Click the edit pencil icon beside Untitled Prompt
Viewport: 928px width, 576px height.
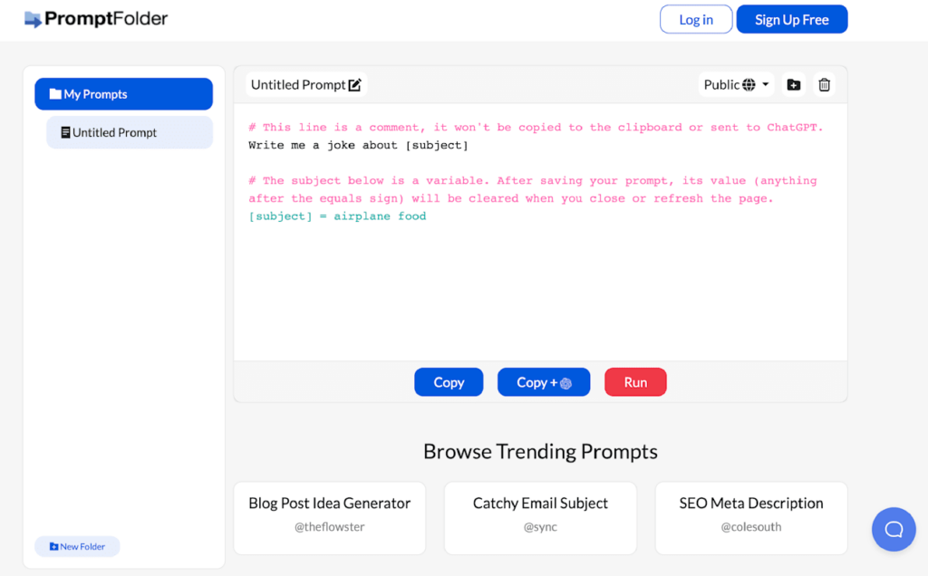(x=355, y=85)
